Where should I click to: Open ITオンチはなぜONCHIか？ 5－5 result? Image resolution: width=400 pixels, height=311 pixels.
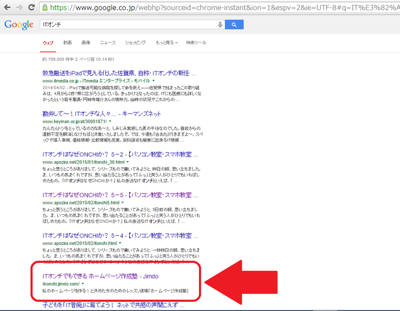pyautogui.click(x=120, y=195)
